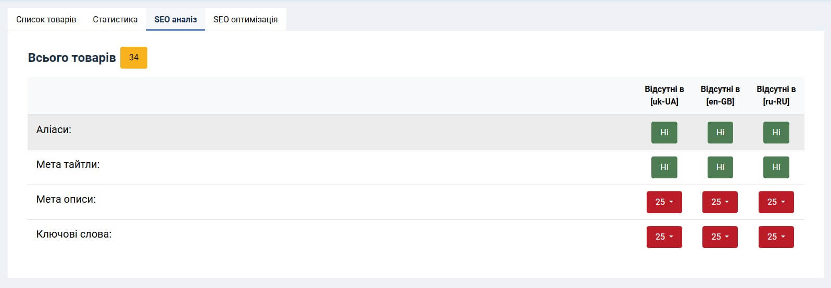Screen dimensions: 831x288
Task: Select the SEO аналіз tab
Action: coord(175,19)
